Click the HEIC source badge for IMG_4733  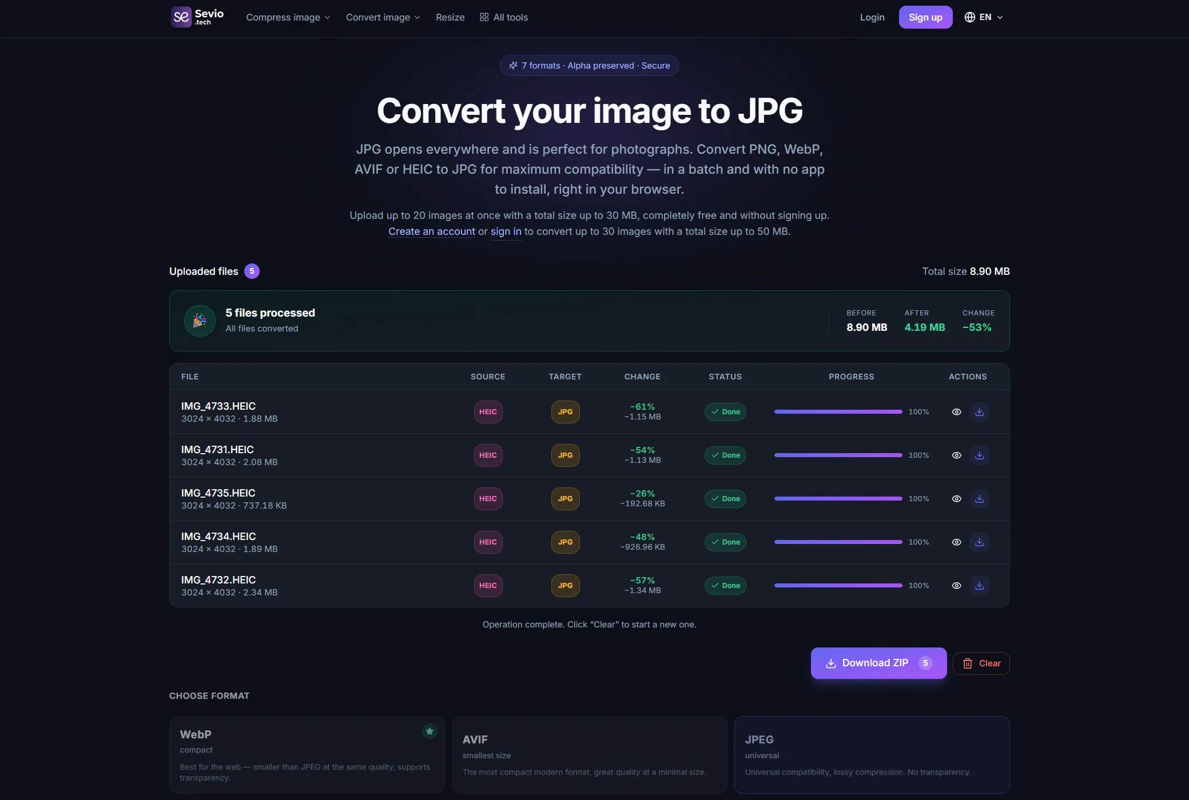[x=488, y=412]
